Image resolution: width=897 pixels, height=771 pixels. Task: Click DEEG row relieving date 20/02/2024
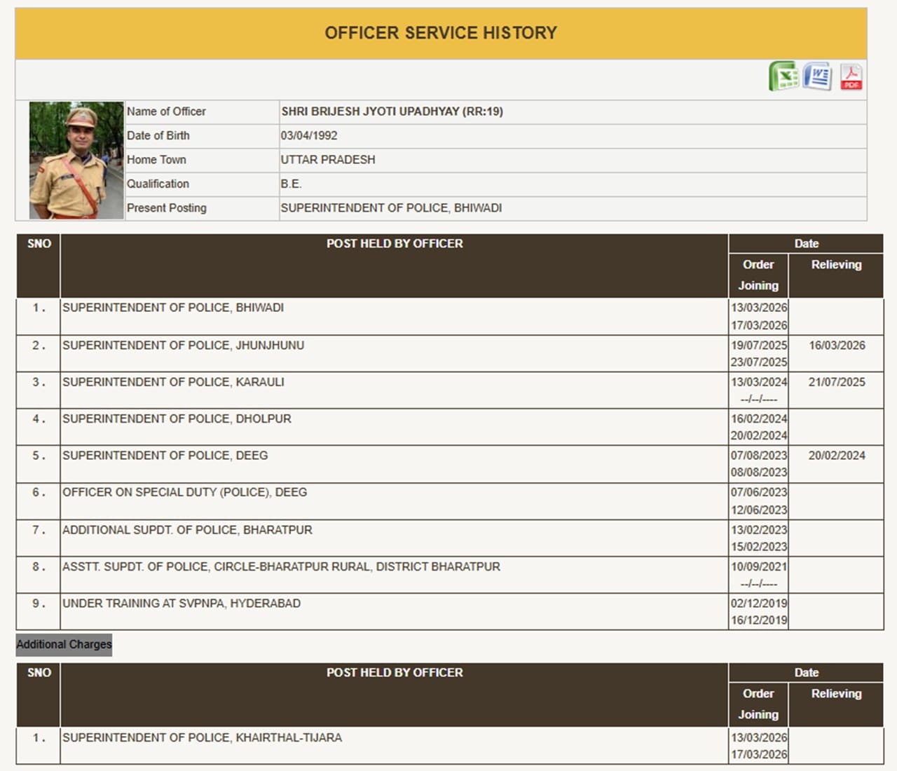837,456
